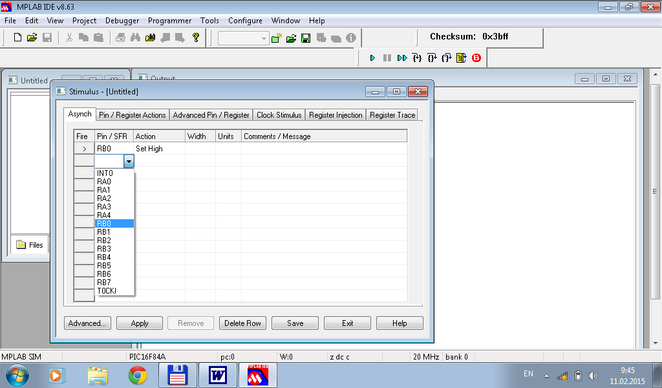The image size is (662, 388).
Task: Click the Find binoculars icon
Action: tap(135, 38)
